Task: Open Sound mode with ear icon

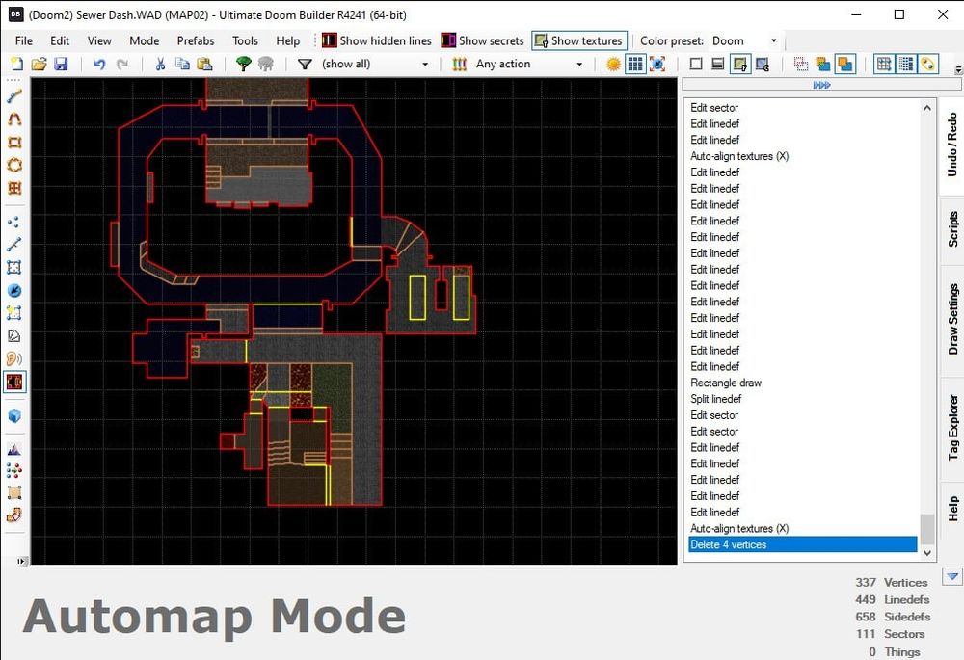Action: (x=14, y=358)
